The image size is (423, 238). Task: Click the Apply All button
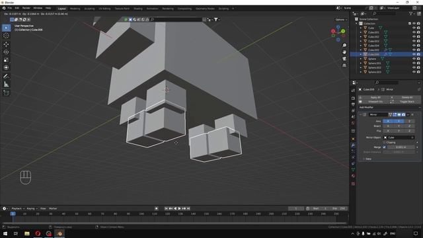pyautogui.click(x=375, y=97)
